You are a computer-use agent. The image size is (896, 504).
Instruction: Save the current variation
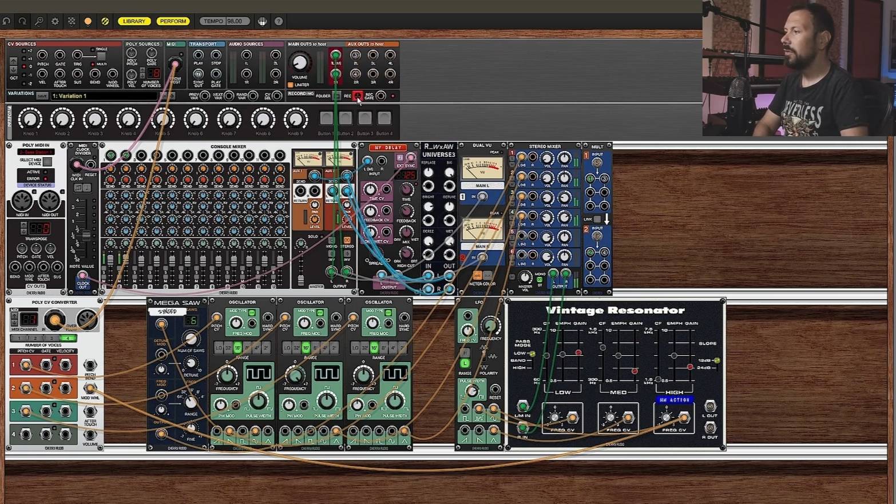[x=42, y=96]
